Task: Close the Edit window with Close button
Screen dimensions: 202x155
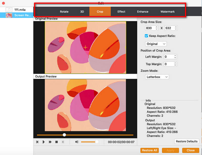Action: pos(190,150)
